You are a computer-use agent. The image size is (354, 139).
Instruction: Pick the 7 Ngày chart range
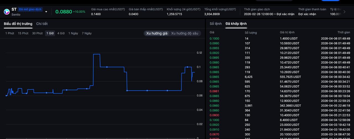[87, 33]
